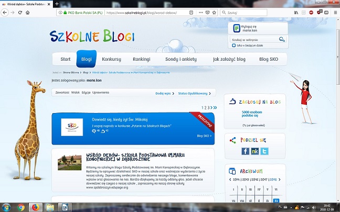Share the blog on Facebook
Image resolution: width=340 pixels, height=212 pixels.
click(x=245, y=151)
